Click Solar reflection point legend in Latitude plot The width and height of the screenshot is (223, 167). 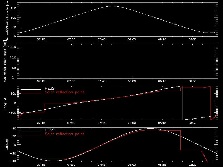click(64, 134)
